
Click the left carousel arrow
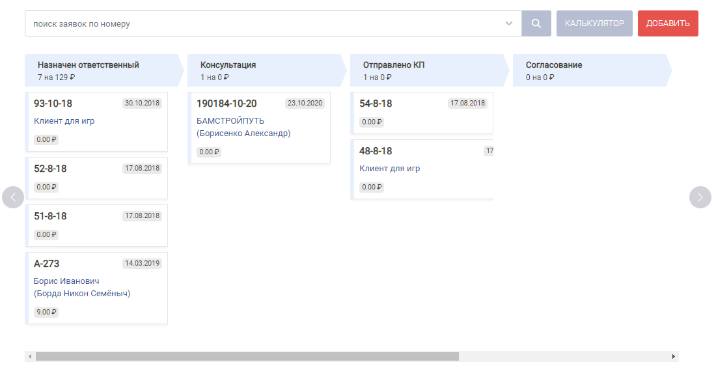13,197
